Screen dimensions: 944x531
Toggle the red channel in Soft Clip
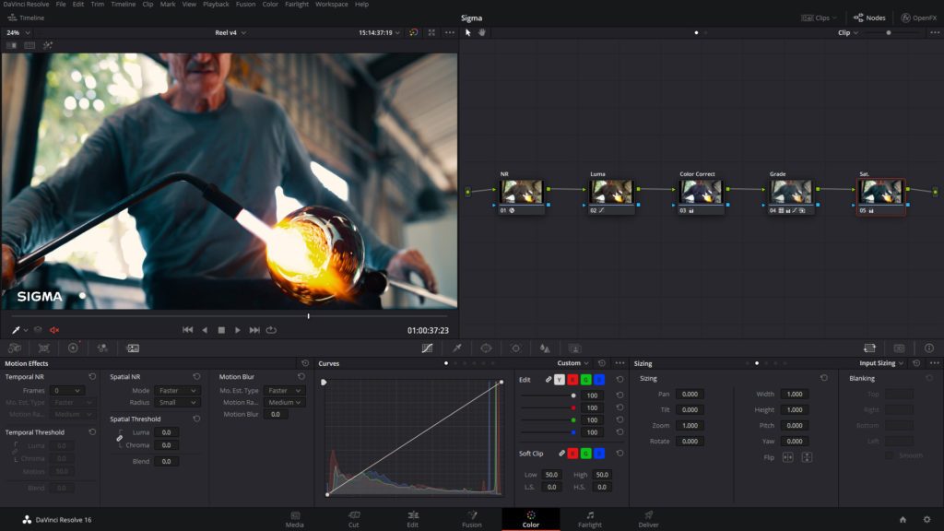571,453
